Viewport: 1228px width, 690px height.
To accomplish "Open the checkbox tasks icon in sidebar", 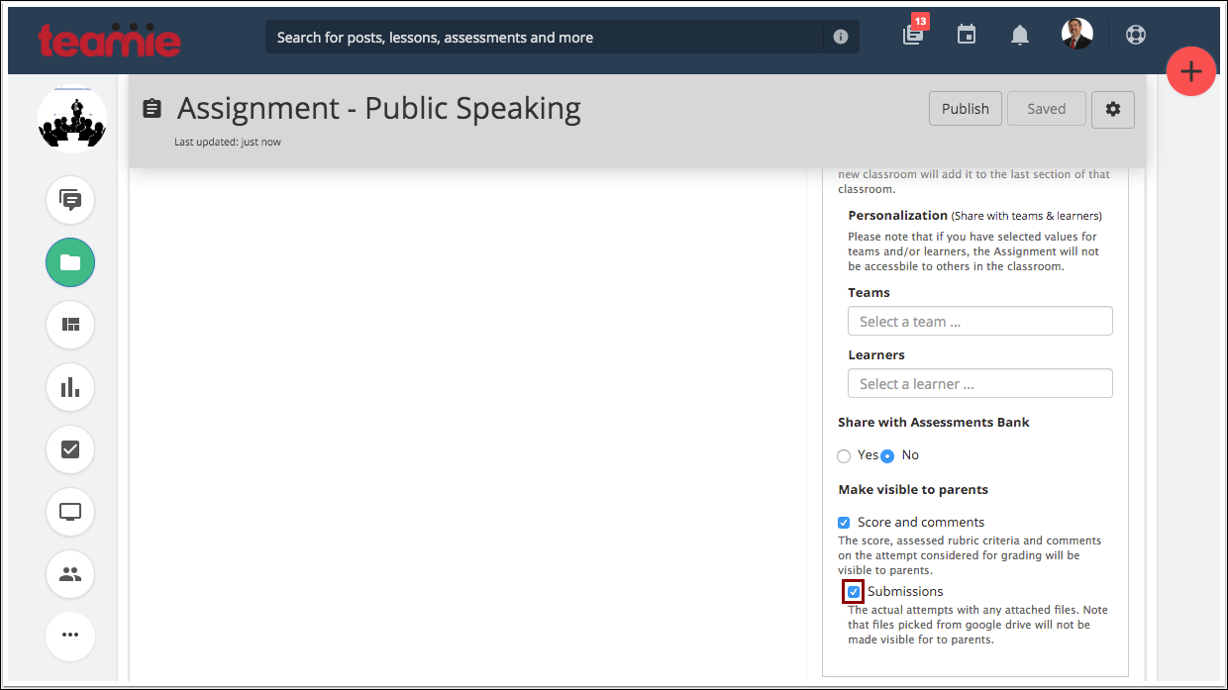I will [70, 449].
